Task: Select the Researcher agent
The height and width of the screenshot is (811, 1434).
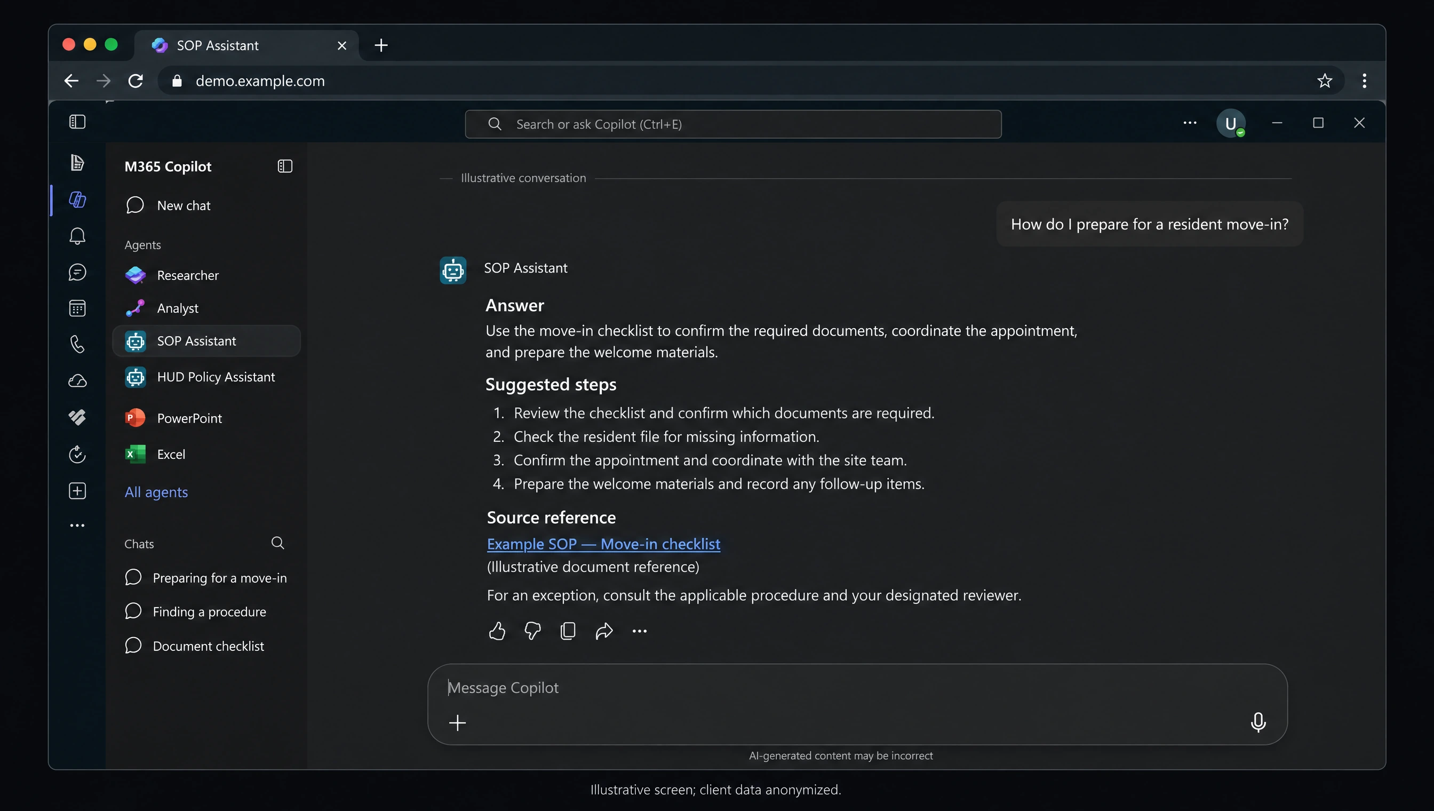Action: (x=206, y=275)
